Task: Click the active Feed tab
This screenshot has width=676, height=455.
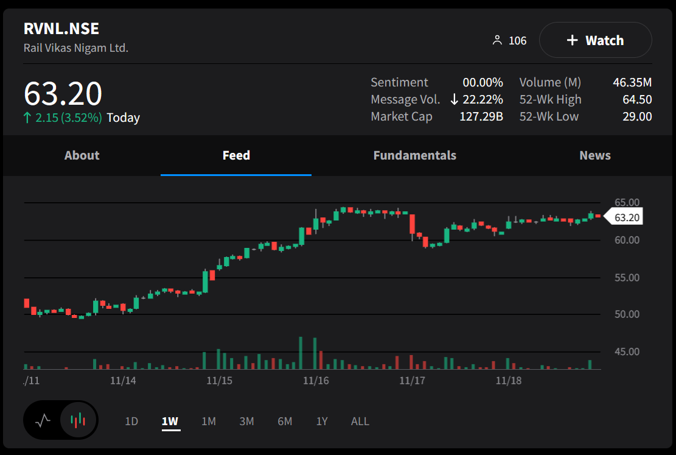Action: click(x=236, y=155)
